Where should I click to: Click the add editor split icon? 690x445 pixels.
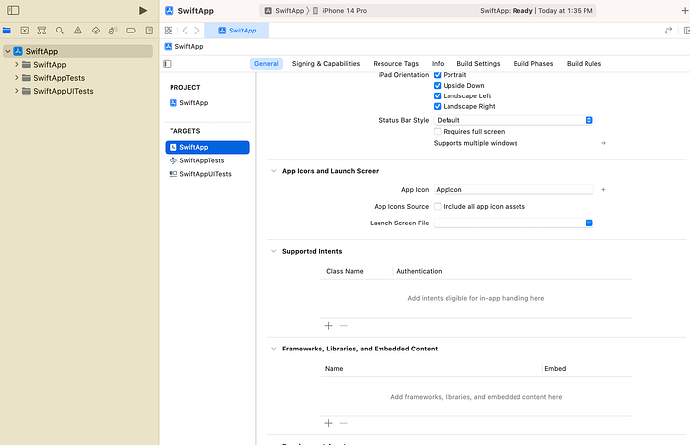(686, 31)
